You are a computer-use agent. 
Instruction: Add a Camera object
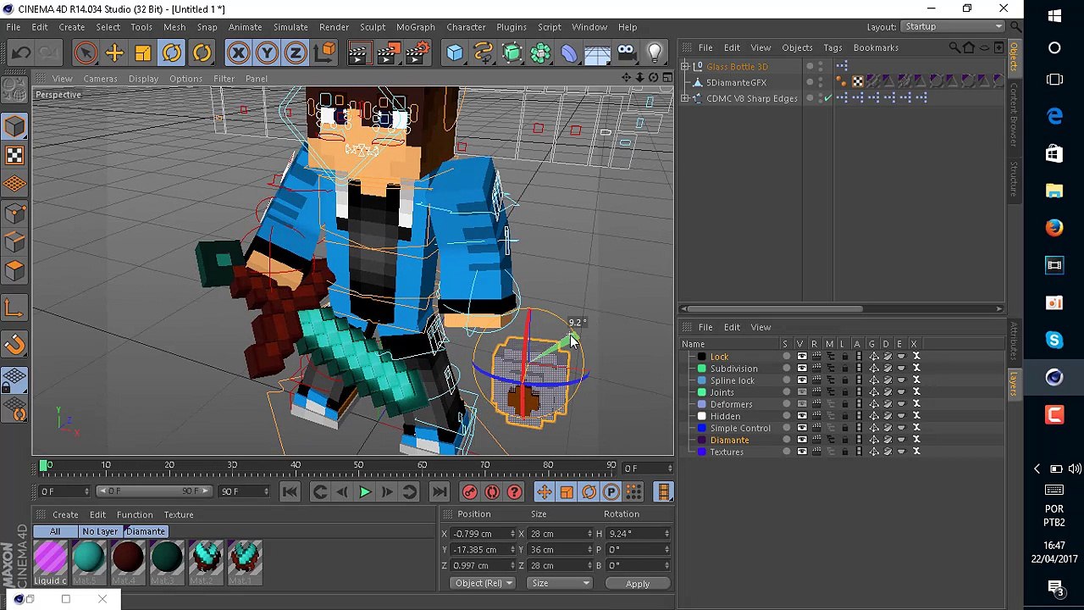[626, 53]
